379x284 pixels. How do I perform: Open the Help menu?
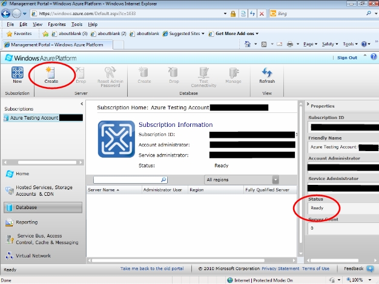pyautogui.click(x=93, y=24)
